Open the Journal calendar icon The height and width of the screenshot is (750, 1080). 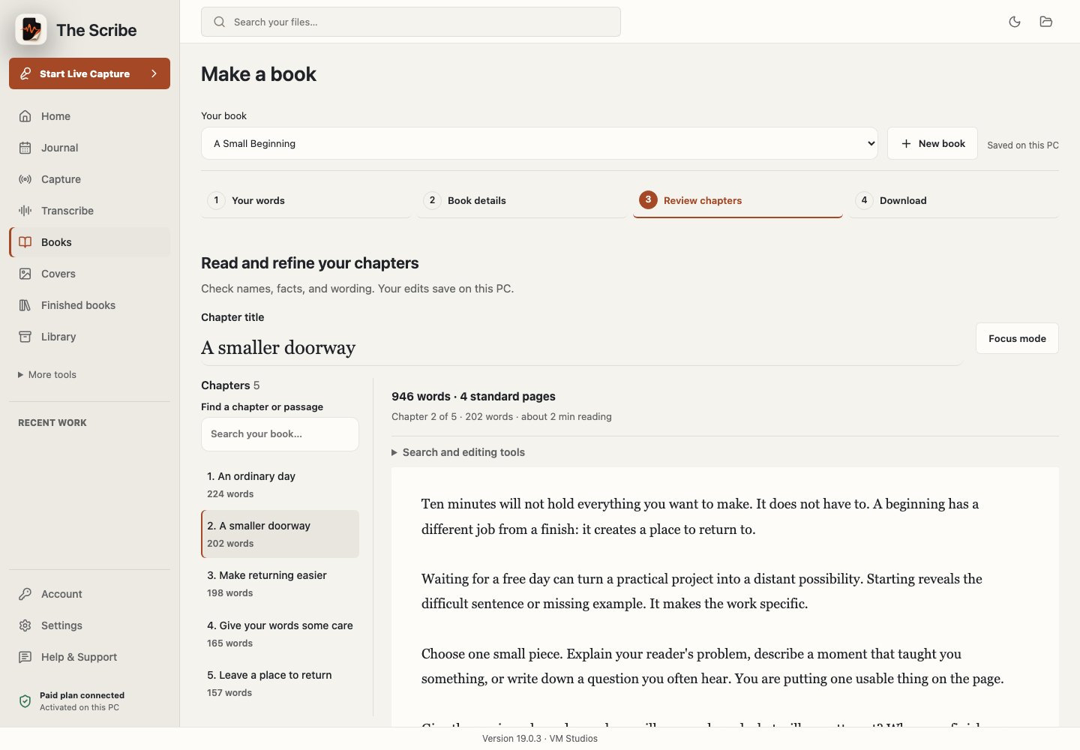tap(25, 148)
